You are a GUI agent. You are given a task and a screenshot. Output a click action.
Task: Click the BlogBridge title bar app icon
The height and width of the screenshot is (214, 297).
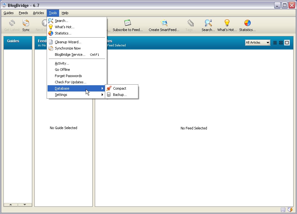click(x=4, y=5)
